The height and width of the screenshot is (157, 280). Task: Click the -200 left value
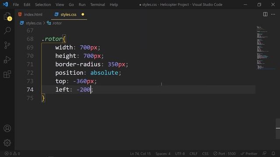coord(84,89)
